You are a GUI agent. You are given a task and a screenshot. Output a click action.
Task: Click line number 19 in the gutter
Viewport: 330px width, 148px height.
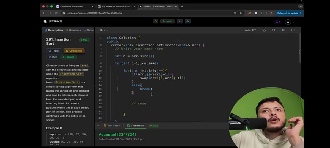coord(100,103)
